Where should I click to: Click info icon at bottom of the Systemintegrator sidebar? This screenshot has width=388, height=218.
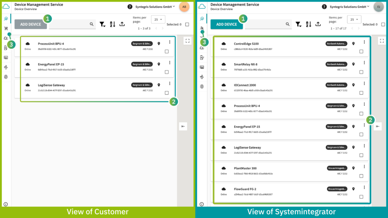point(202,204)
